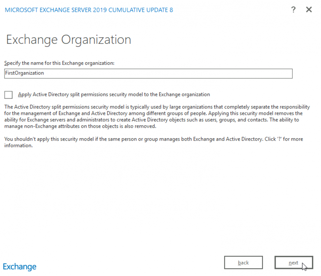Viewport: 321px width, 276px height.
Task: Click the paragraph describing the split permissions model
Action: coord(157,117)
